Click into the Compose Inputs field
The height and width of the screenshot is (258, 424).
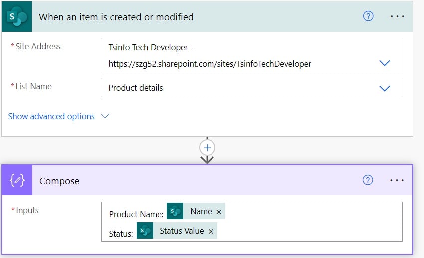point(252,222)
